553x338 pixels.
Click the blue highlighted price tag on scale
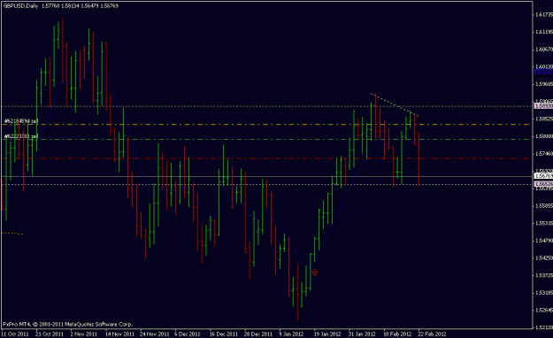point(544,72)
